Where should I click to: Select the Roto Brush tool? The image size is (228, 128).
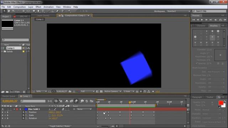coord(63,11)
